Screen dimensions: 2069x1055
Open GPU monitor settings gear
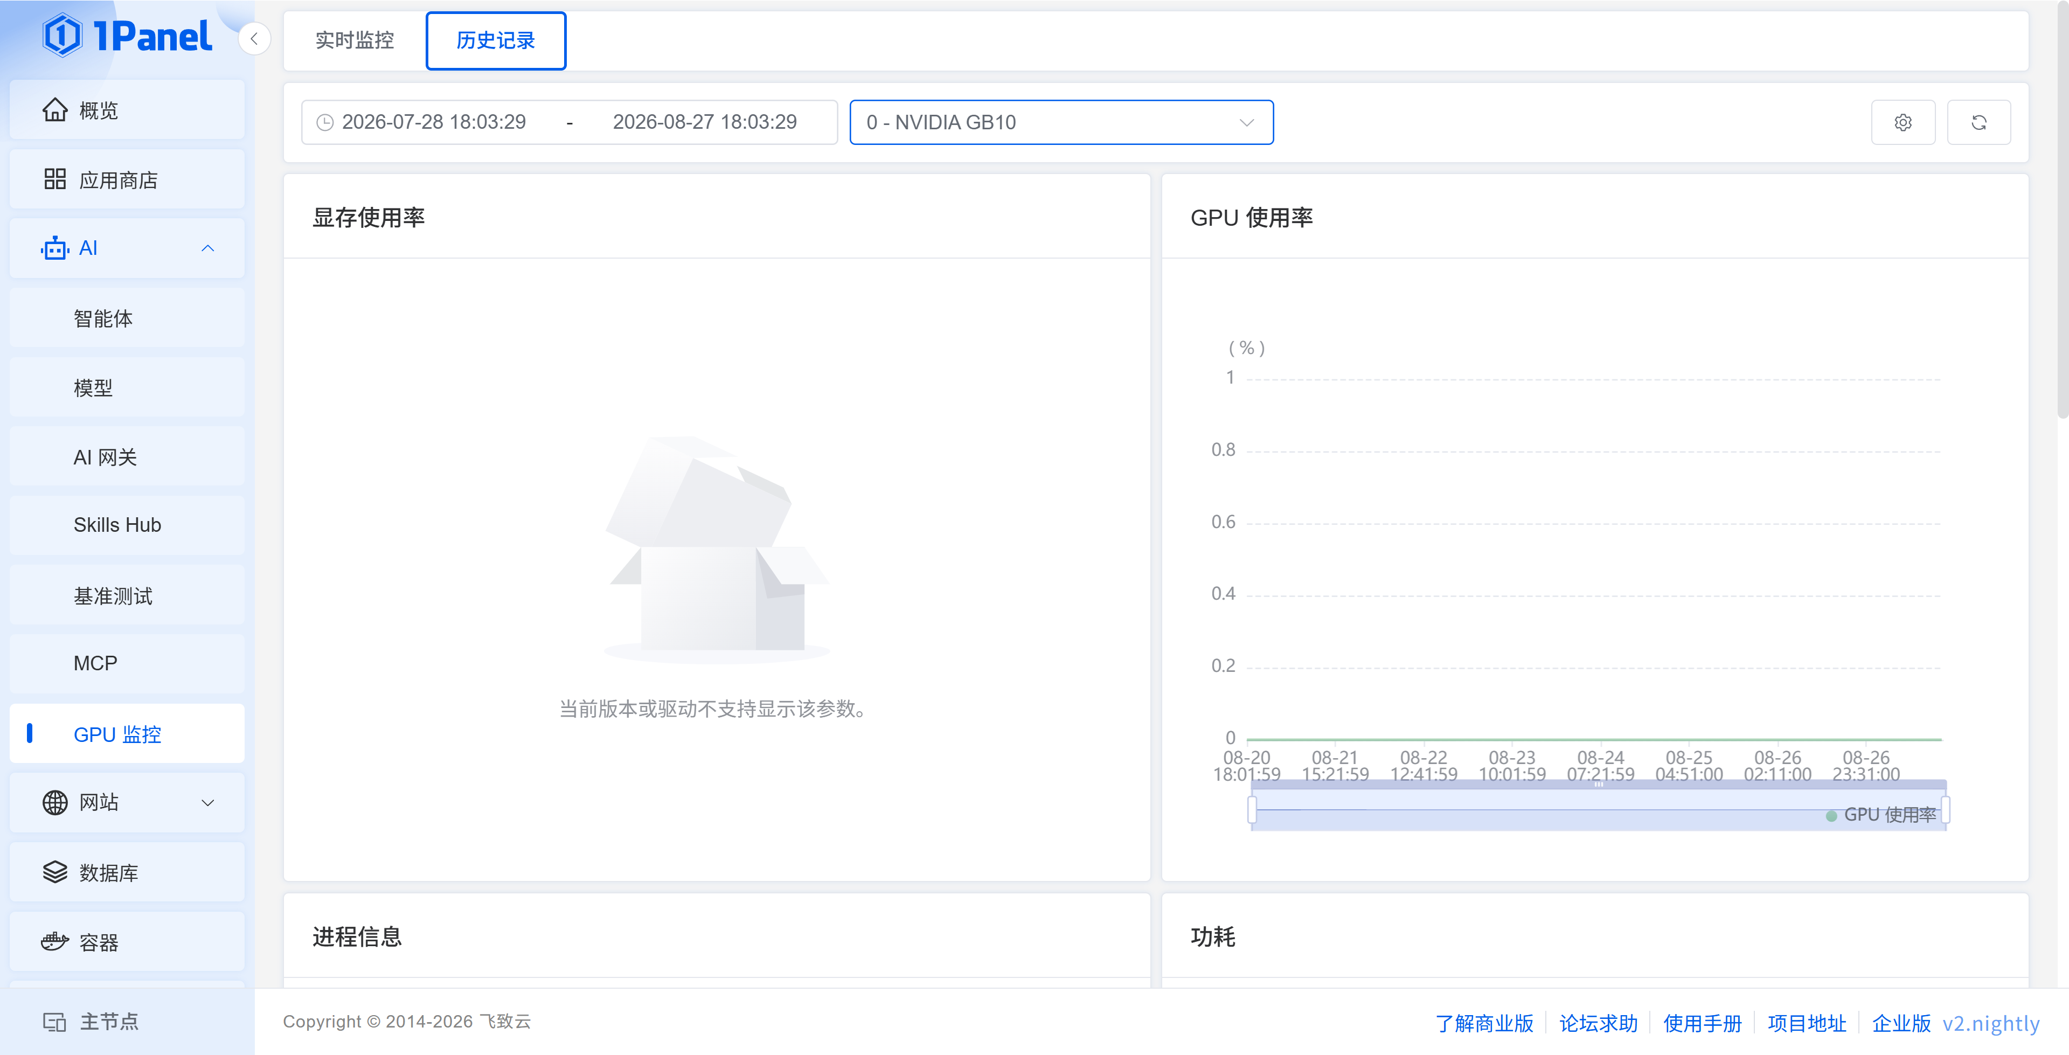coord(1903,122)
